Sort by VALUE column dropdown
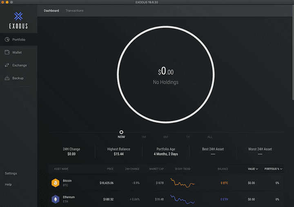 tap(253, 169)
